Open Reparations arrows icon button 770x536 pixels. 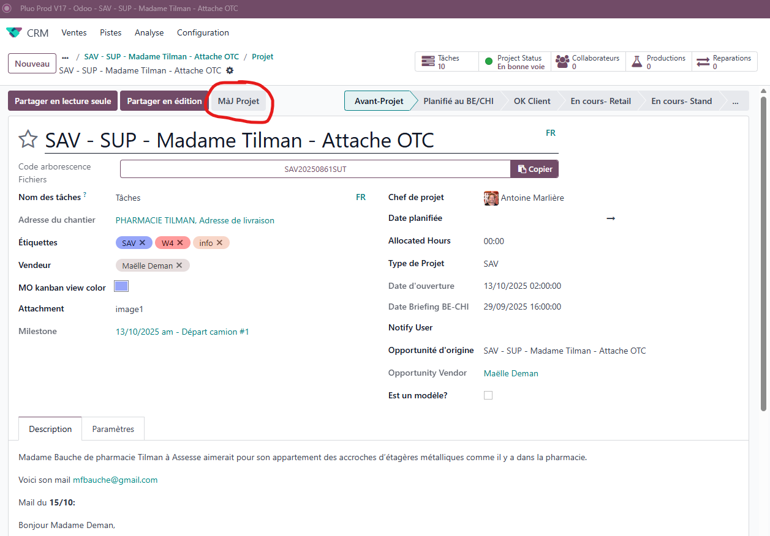[703, 62]
